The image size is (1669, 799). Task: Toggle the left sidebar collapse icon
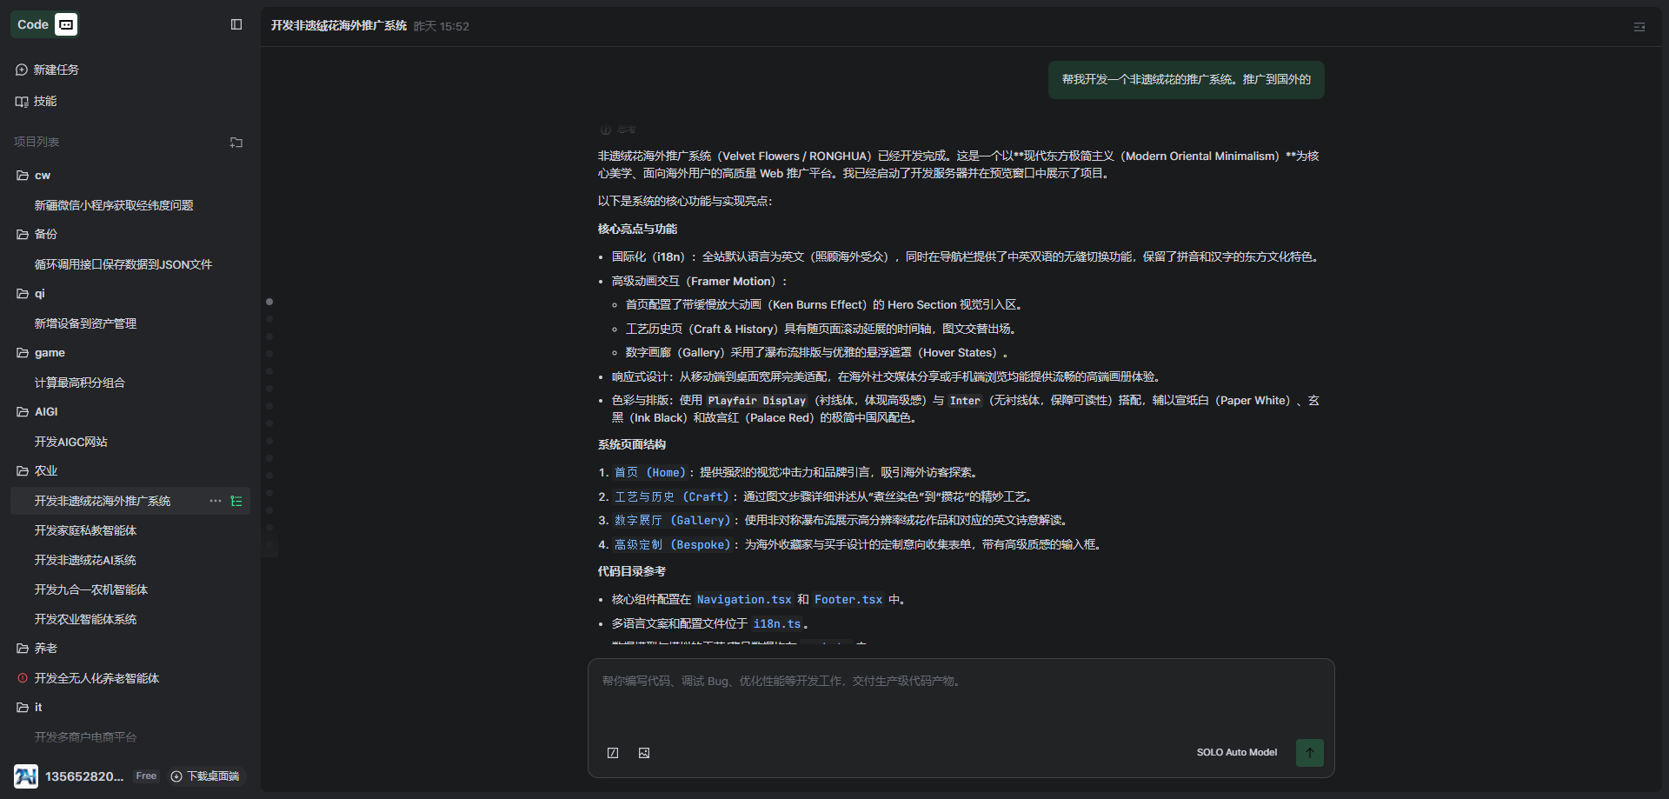(x=236, y=24)
